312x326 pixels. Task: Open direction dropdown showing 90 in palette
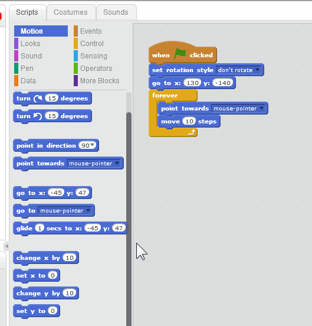pos(87,145)
